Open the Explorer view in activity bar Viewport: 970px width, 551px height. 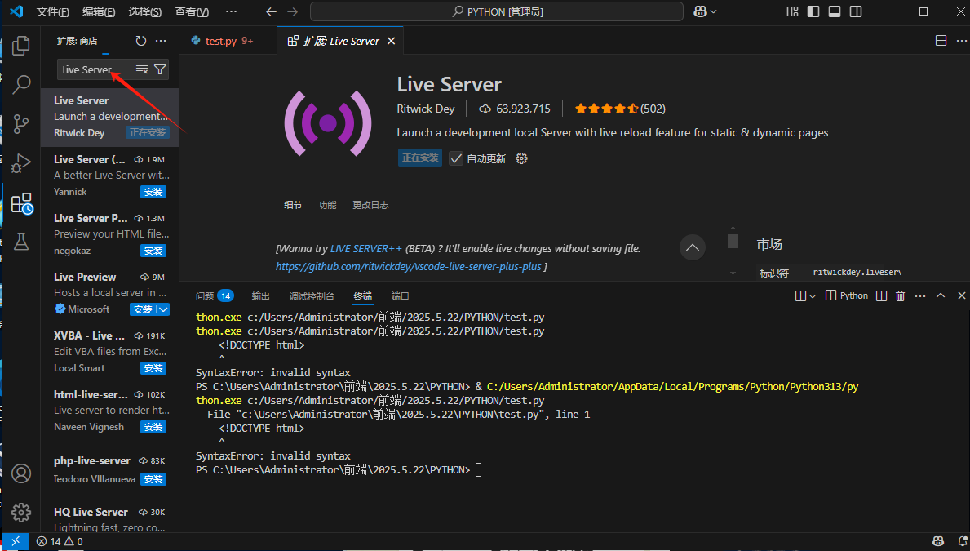(x=21, y=46)
